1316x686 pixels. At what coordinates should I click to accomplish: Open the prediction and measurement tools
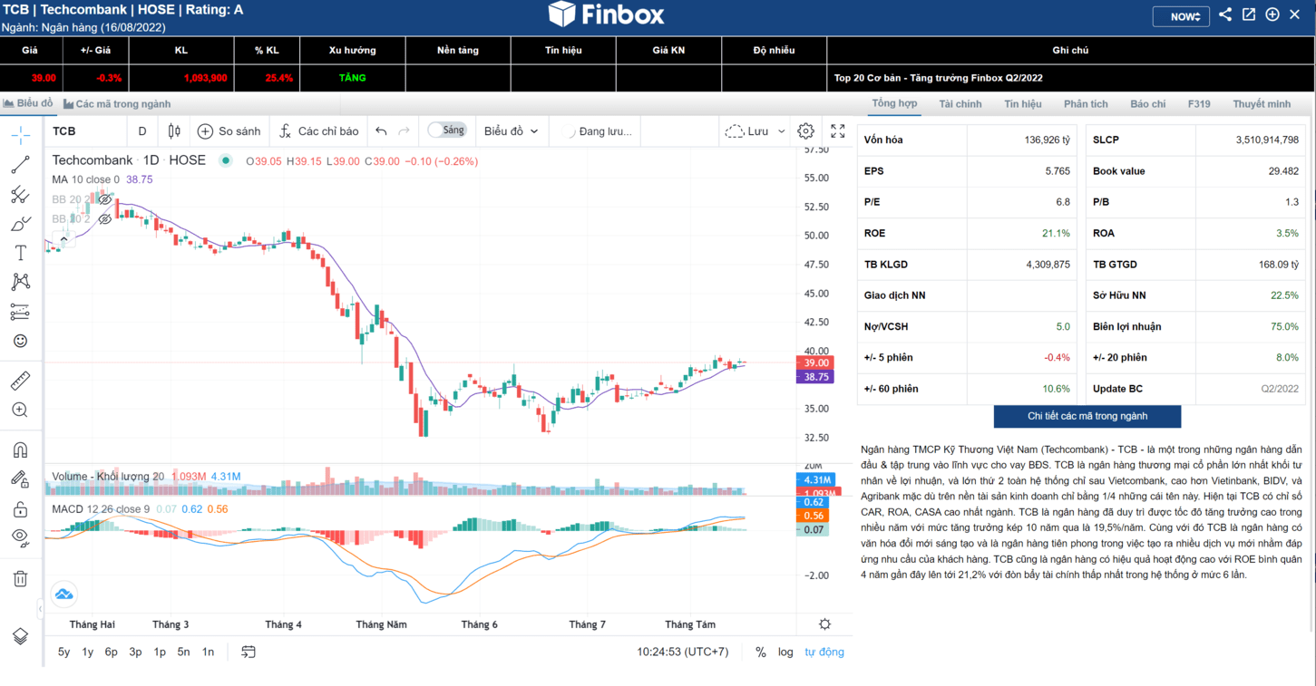click(21, 312)
